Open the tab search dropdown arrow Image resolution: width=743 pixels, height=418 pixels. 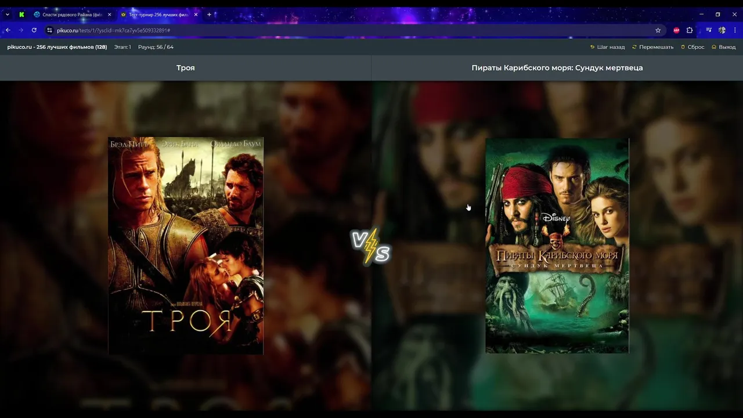coord(7,15)
